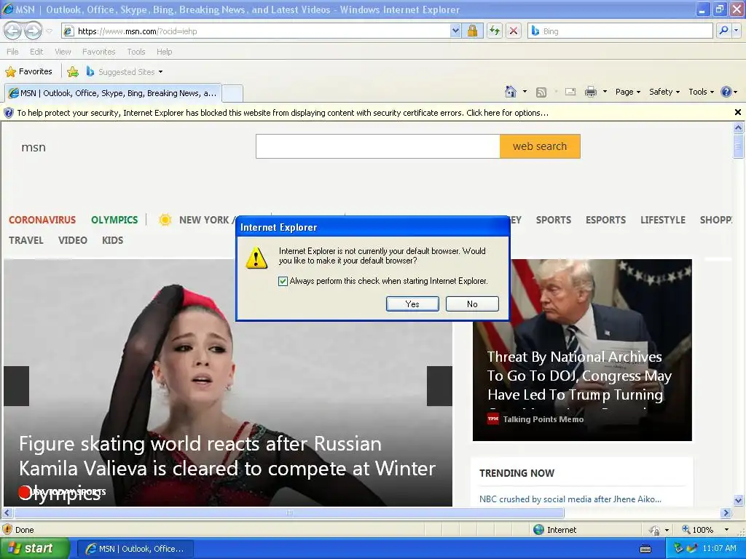Click the red Stop loading icon
Viewport: 746px width, 559px height.
pos(514,31)
